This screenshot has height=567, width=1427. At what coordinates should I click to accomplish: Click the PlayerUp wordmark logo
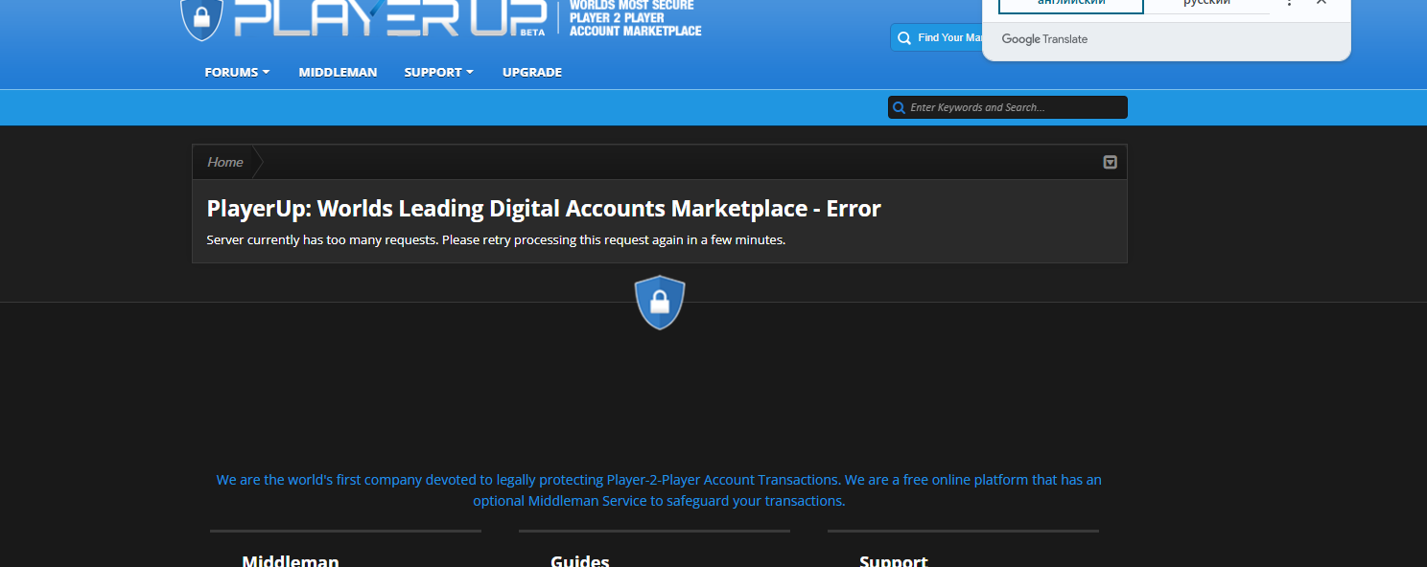click(x=390, y=19)
